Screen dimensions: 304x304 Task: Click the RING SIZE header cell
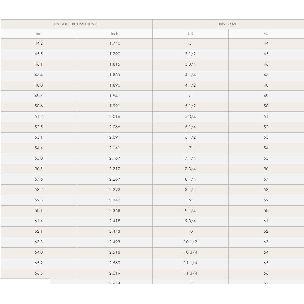click(228, 24)
